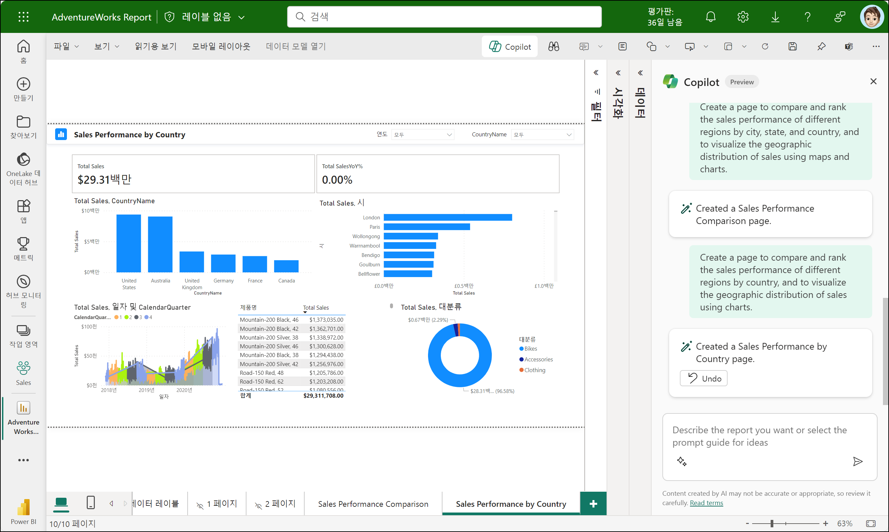The height and width of the screenshot is (532, 889).
Task: Send the Copilot prompt with arrow icon
Action: pyautogui.click(x=857, y=461)
